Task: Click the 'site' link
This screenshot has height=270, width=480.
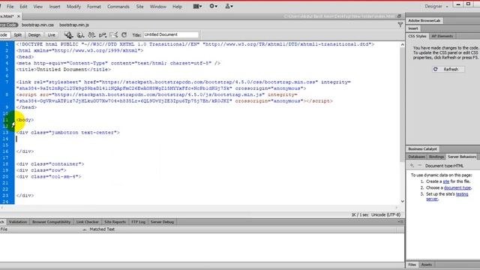Action: point(446,181)
